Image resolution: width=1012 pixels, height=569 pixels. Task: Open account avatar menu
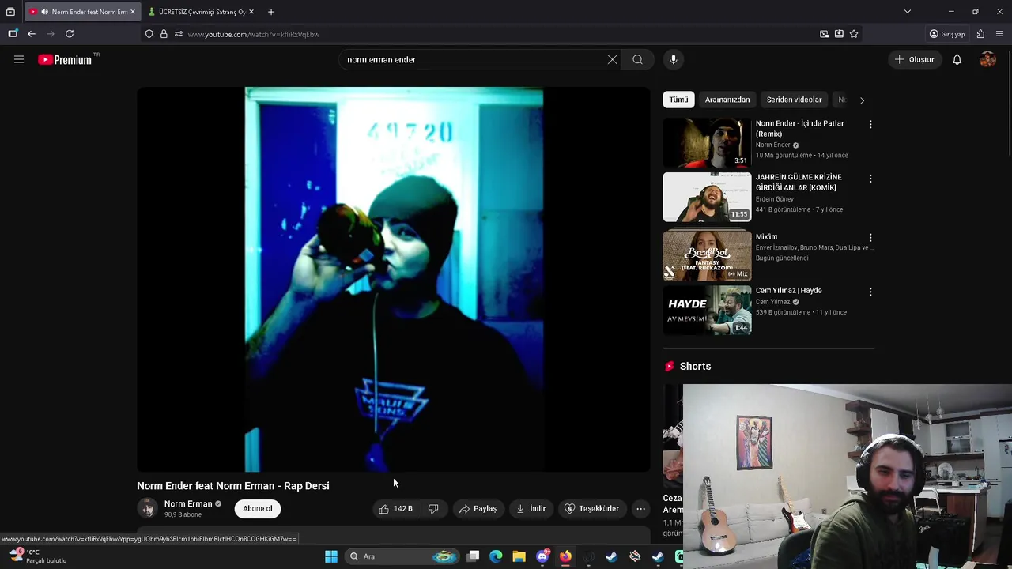pyautogui.click(x=987, y=59)
